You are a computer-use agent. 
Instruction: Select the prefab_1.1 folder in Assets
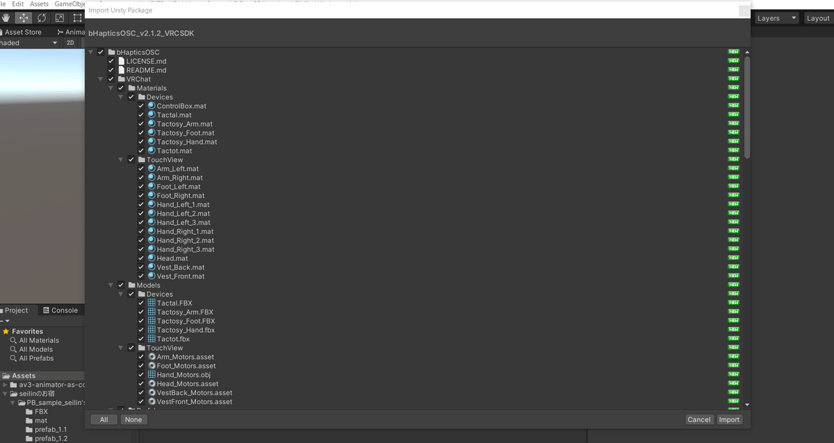pyautogui.click(x=51, y=429)
